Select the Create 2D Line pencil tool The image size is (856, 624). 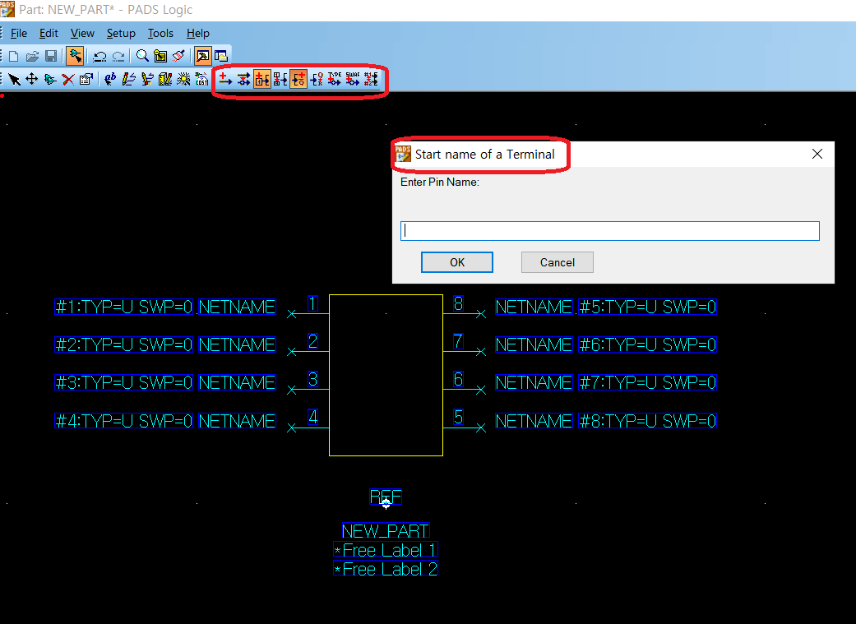(x=129, y=80)
